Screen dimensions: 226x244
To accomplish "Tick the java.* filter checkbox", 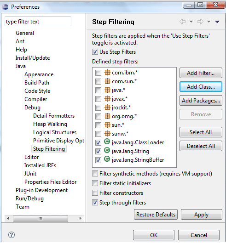I will [x=98, y=90].
